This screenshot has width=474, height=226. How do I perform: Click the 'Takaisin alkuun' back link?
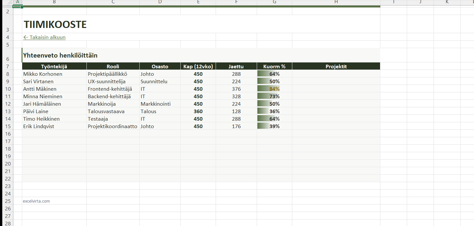point(44,37)
